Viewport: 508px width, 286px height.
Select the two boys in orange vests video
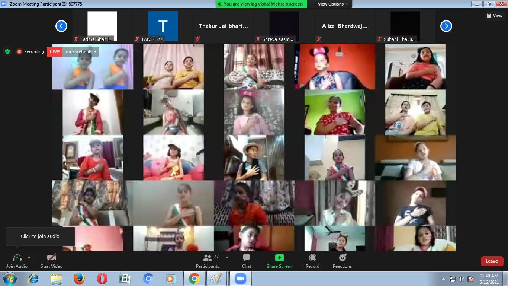pos(93,67)
